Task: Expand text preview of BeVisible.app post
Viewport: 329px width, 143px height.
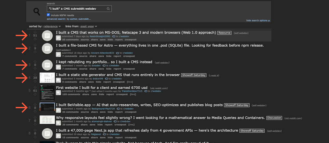Action: pyautogui.click(x=58, y=110)
